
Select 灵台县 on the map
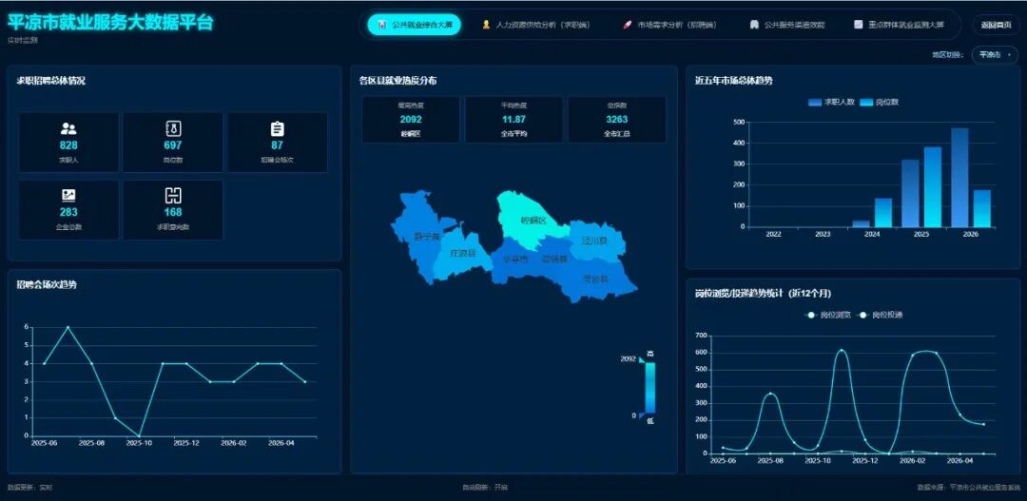point(595,279)
